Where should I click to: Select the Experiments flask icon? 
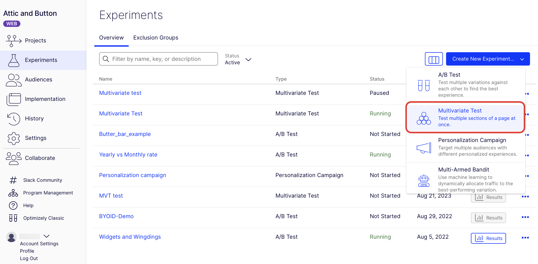13,60
